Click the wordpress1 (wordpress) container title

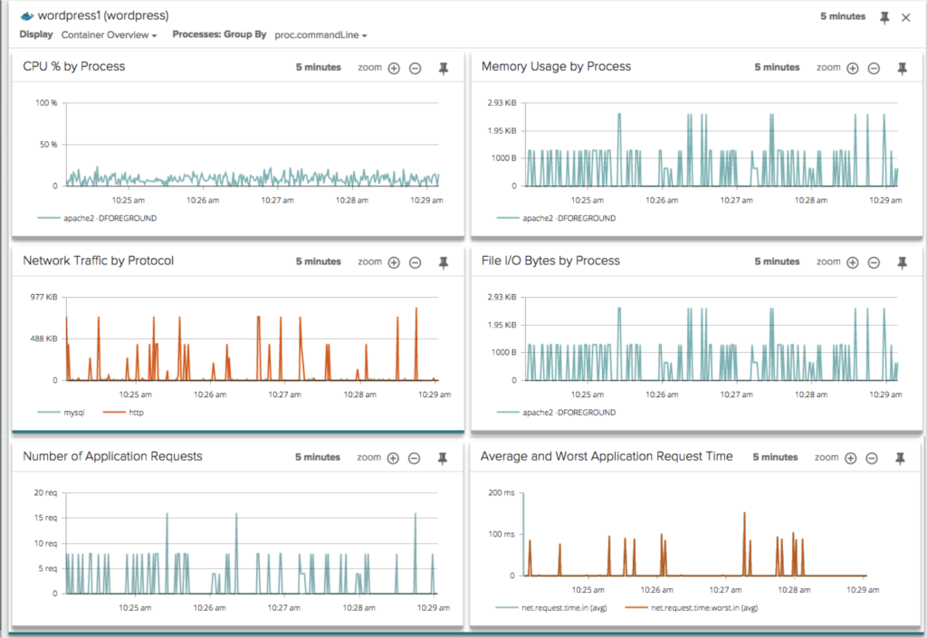pyautogui.click(x=103, y=15)
